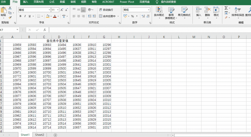Viewport: 251px width, 137px height.
Task: Click AutoSum sigma icon
Action: click(x=226, y=8)
